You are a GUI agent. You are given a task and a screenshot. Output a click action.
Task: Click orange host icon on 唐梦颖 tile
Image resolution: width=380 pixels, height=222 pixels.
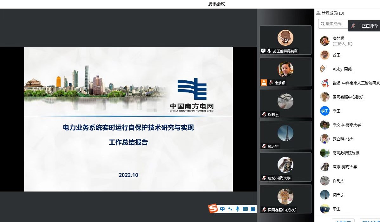click(x=264, y=83)
